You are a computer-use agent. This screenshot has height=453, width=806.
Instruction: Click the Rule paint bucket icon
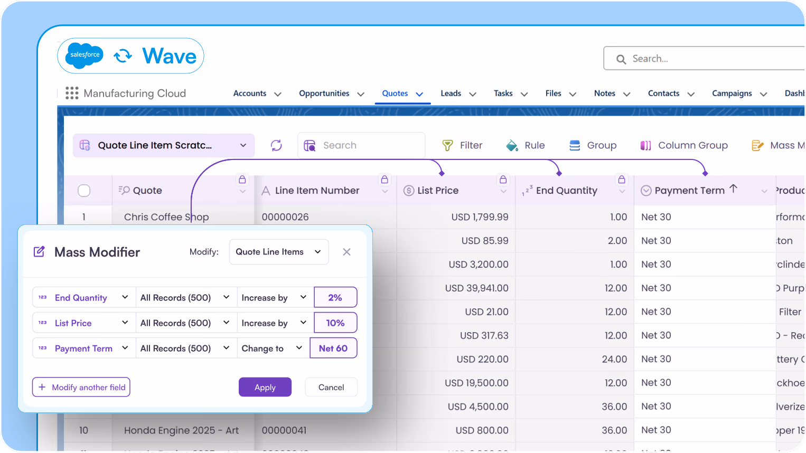tap(512, 145)
